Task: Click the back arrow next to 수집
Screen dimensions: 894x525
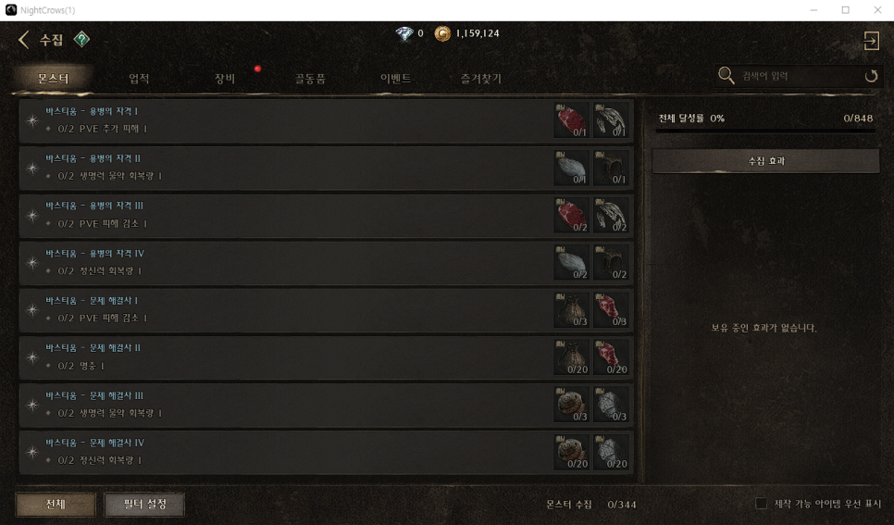Action: click(x=23, y=40)
